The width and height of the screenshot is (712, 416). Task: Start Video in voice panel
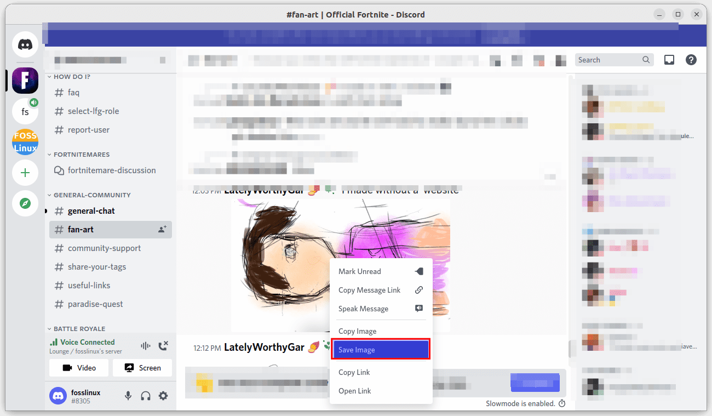click(x=79, y=368)
